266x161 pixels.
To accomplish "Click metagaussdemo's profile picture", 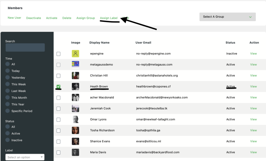I will 75,65.
